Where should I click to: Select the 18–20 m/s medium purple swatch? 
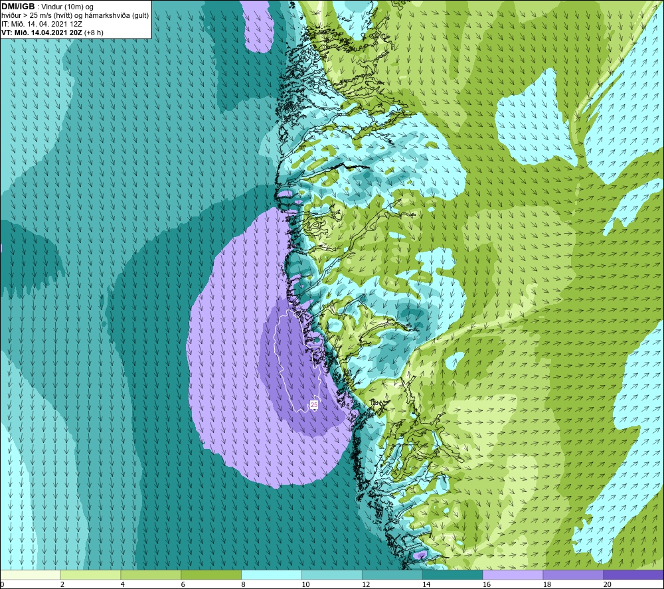(573, 574)
